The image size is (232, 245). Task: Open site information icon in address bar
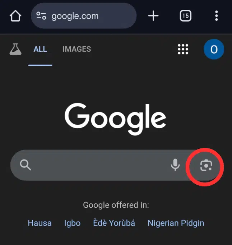[x=41, y=16]
